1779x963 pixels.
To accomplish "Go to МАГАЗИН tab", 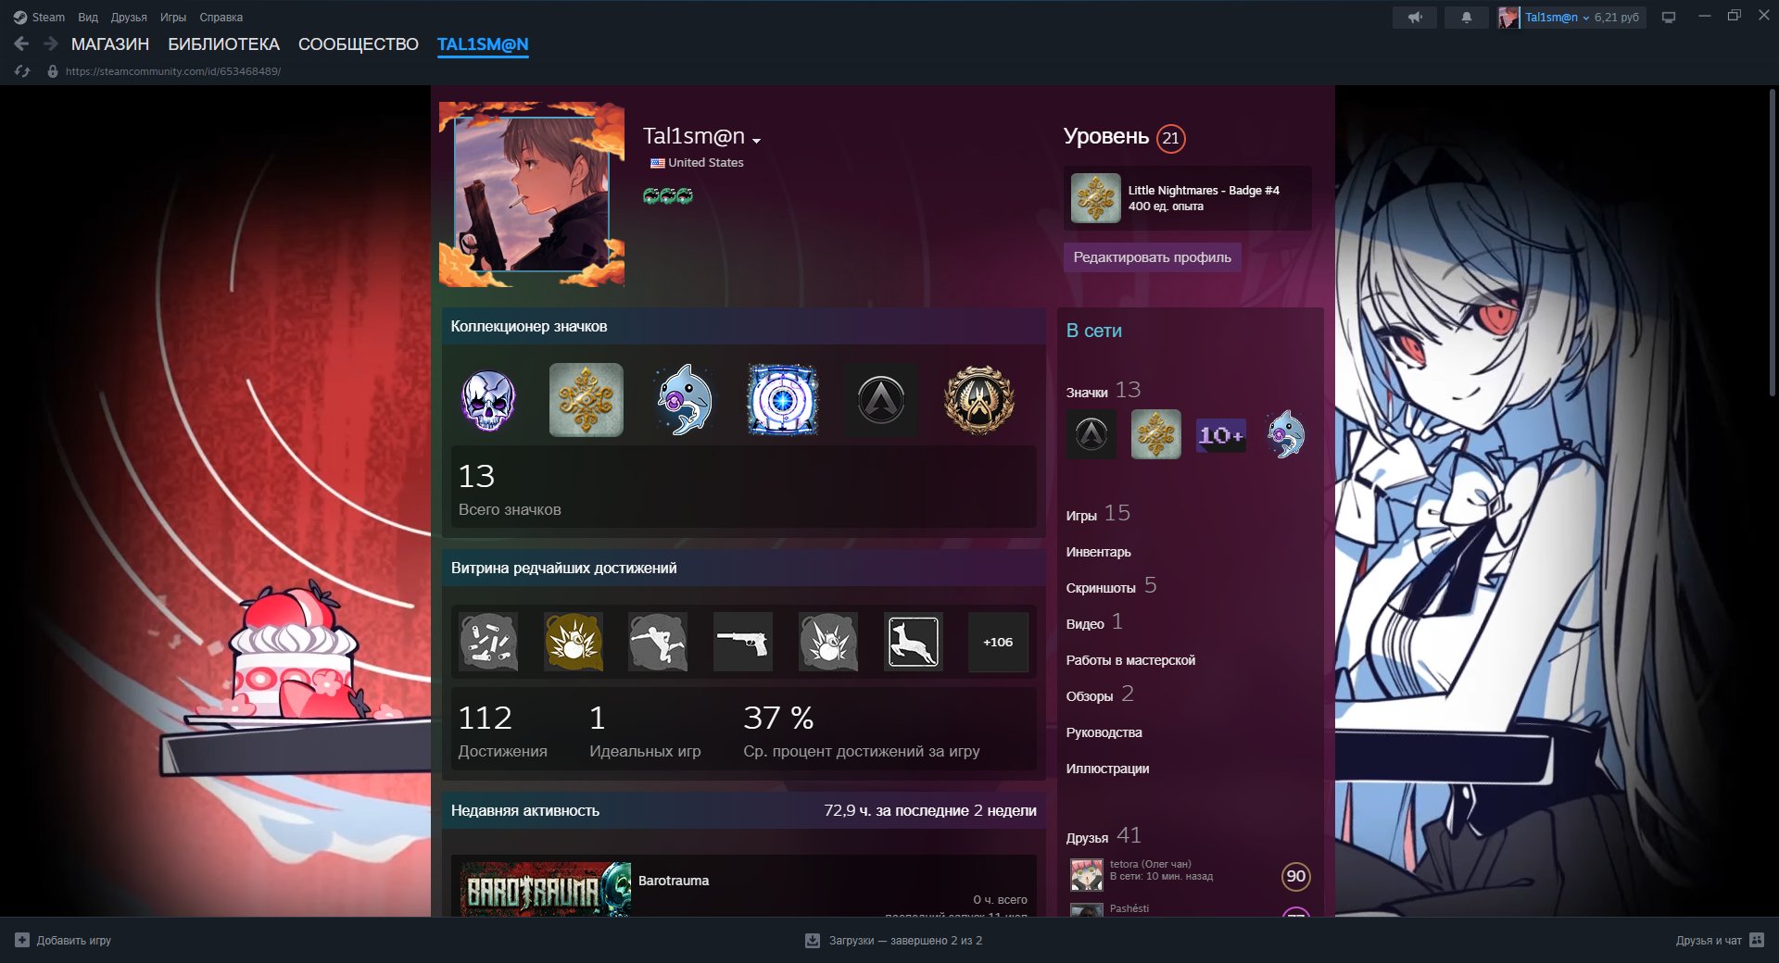I will pos(110,44).
